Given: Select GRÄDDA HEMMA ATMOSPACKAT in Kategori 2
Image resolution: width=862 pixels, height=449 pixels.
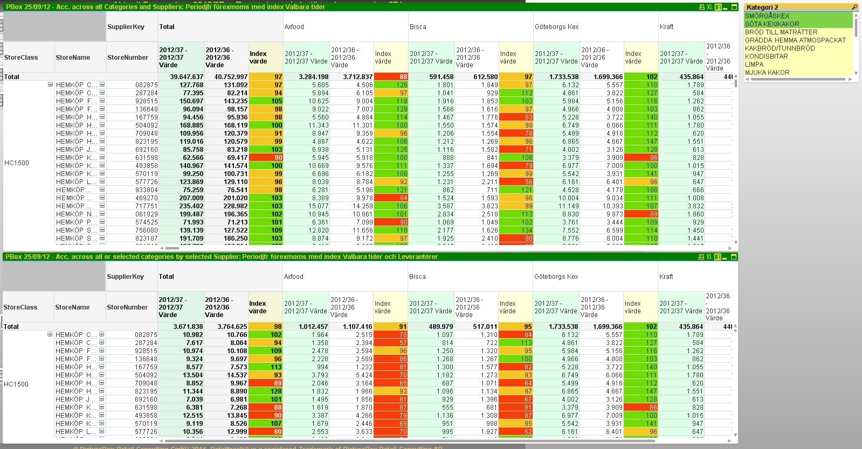Looking at the screenshot, I should pos(798,40).
